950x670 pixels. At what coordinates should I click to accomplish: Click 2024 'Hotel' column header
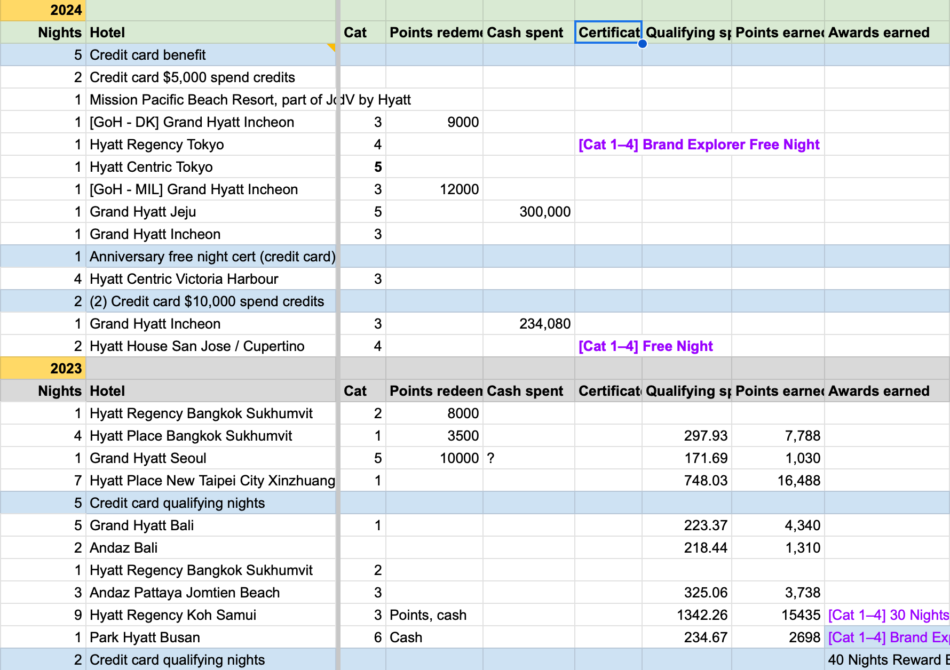click(x=211, y=33)
